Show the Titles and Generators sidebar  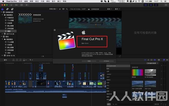[12, 9]
